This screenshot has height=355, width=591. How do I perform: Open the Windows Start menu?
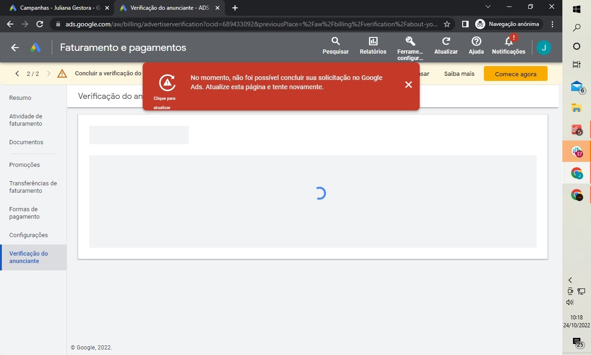[577, 9]
